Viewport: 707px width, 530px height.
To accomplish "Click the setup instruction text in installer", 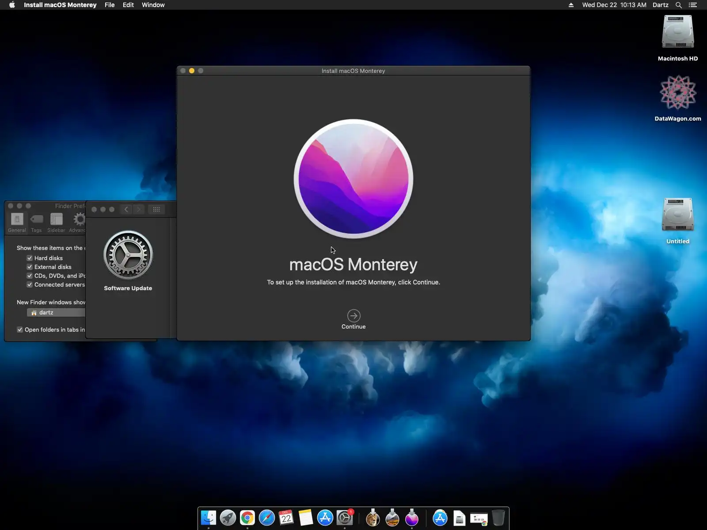I will point(353,282).
